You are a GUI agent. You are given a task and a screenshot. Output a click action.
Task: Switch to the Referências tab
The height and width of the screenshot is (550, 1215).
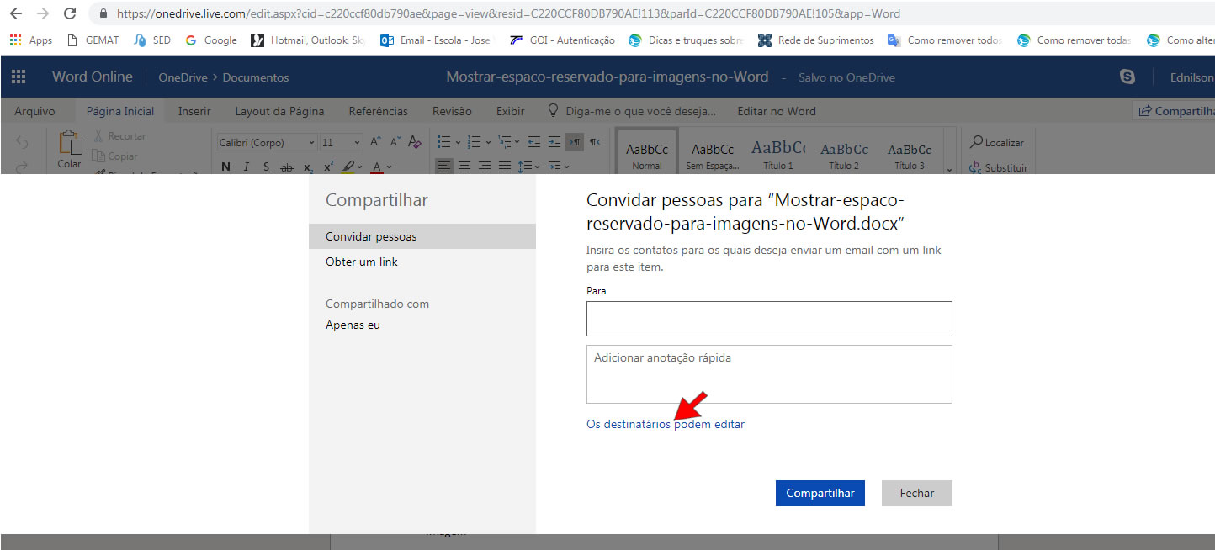379,111
